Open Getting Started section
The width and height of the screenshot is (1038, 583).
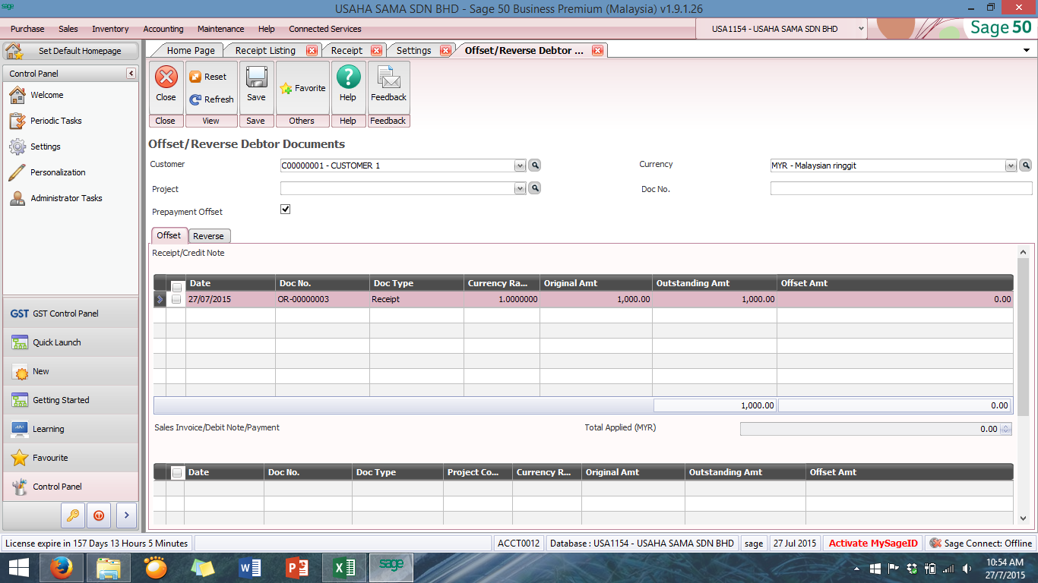pyautogui.click(x=71, y=400)
